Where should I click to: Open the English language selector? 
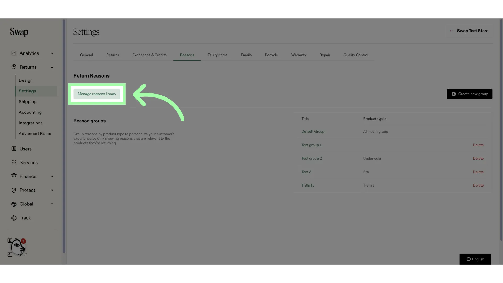pyautogui.click(x=475, y=259)
